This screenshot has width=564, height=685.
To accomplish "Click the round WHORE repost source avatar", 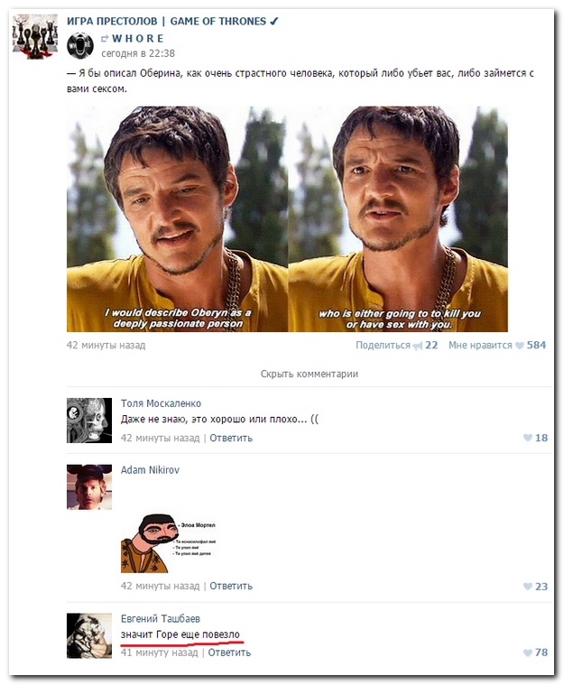I will click(x=80, y=44).
